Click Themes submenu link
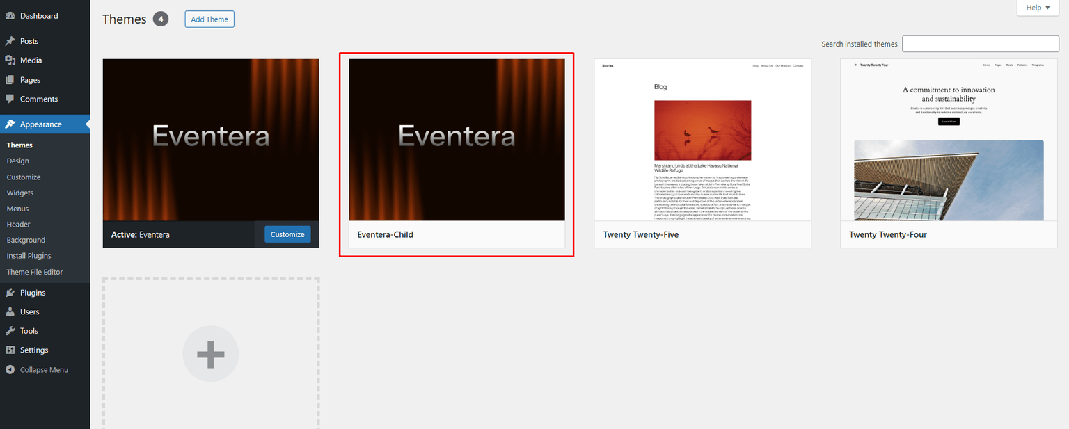 [19, 145]
